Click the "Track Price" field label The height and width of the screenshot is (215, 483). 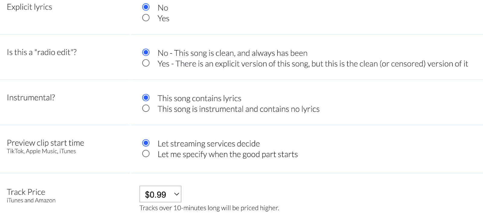coord(26,192)
